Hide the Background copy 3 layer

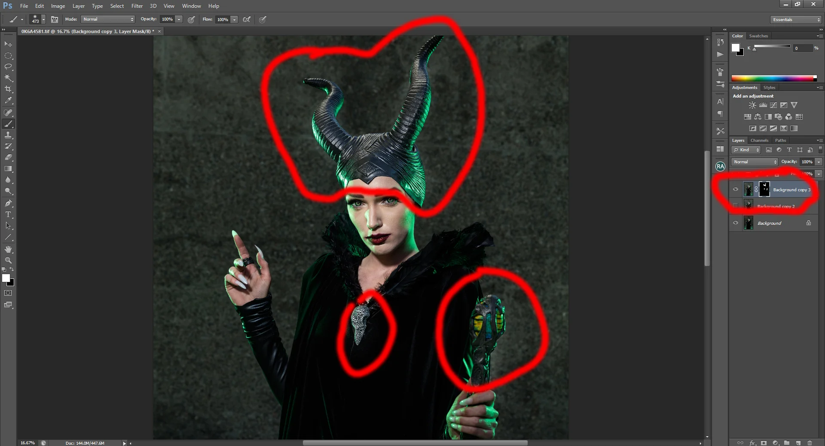[736, 189]
